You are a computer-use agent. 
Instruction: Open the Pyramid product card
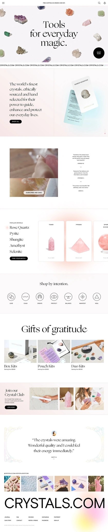tap(79, 241)
